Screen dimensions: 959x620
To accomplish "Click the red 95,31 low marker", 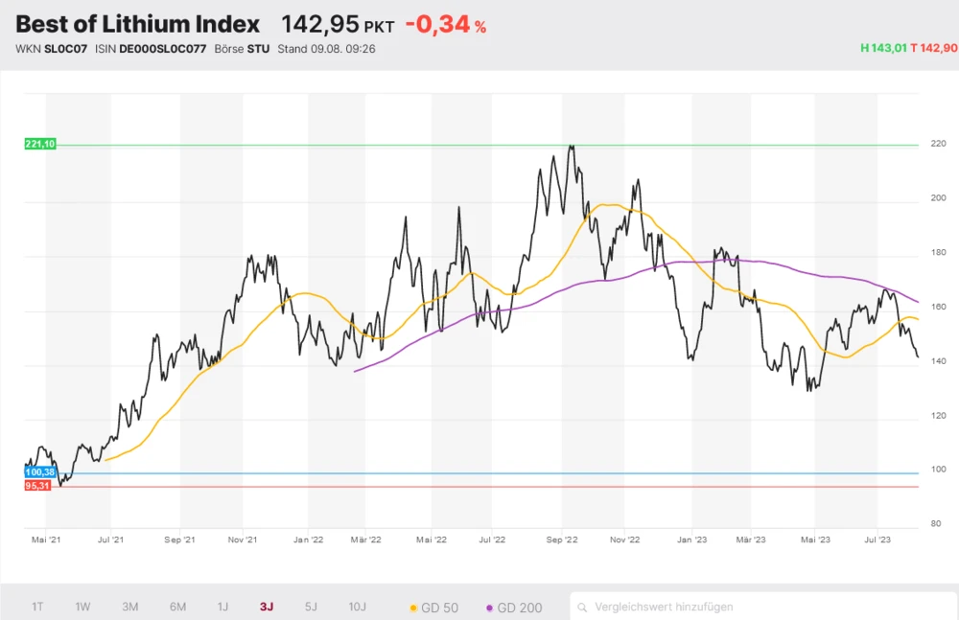I will [x=39, y=486].
